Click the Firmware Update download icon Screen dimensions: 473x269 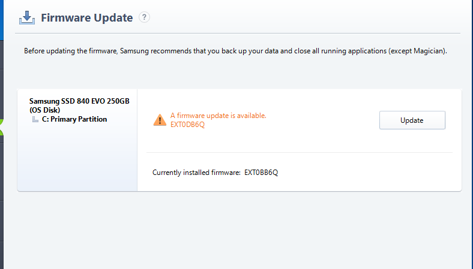(x=27, y=18)
